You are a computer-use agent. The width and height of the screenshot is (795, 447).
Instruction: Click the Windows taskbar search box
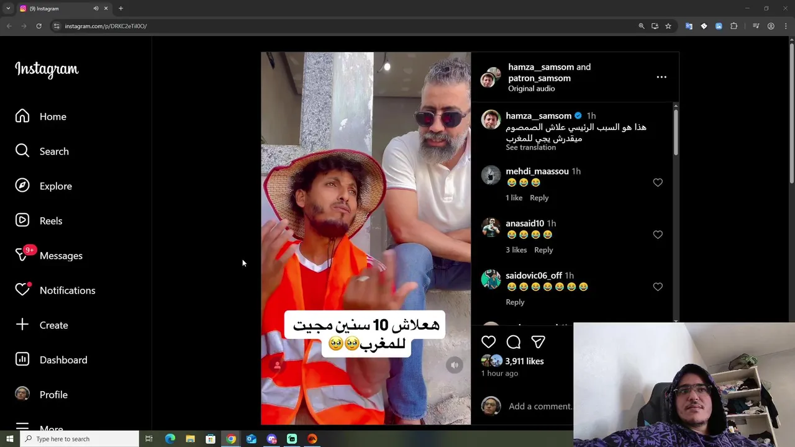click(x=79, y=439)
